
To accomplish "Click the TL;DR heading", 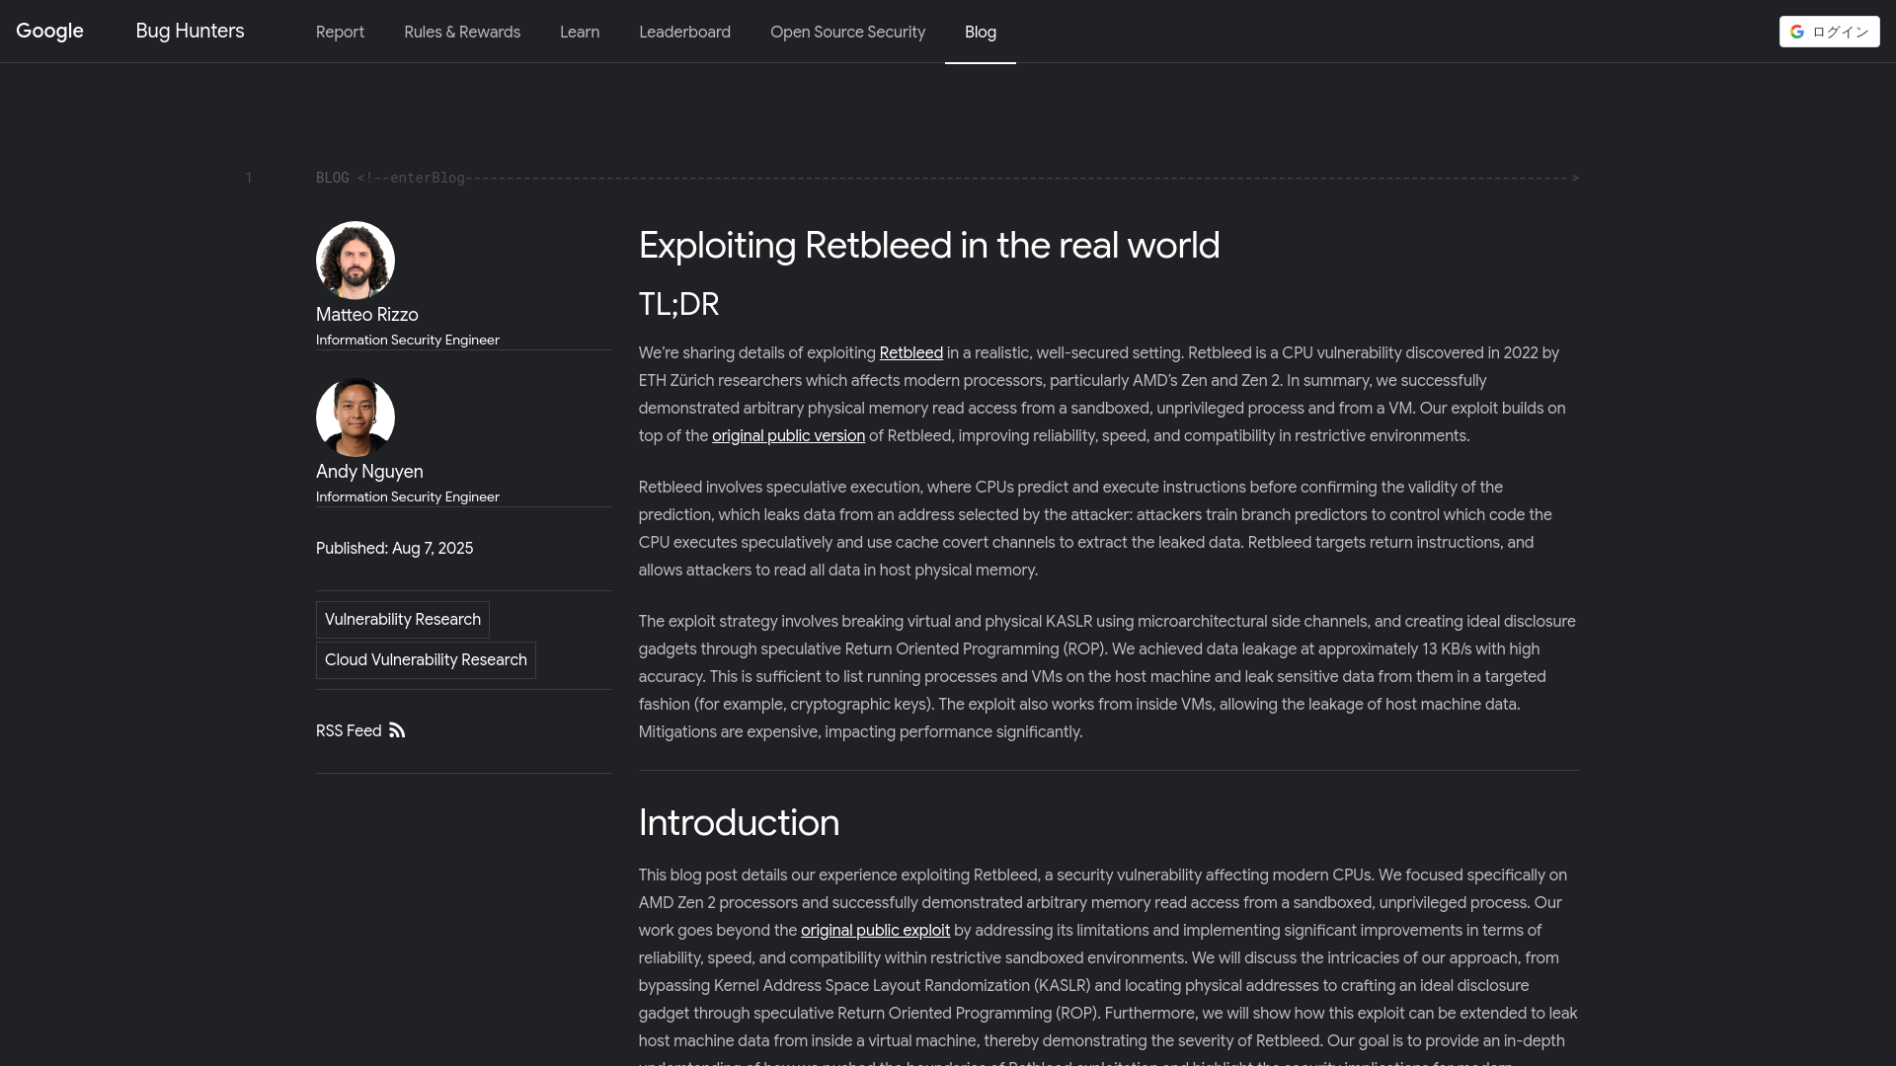I will 678,304.
